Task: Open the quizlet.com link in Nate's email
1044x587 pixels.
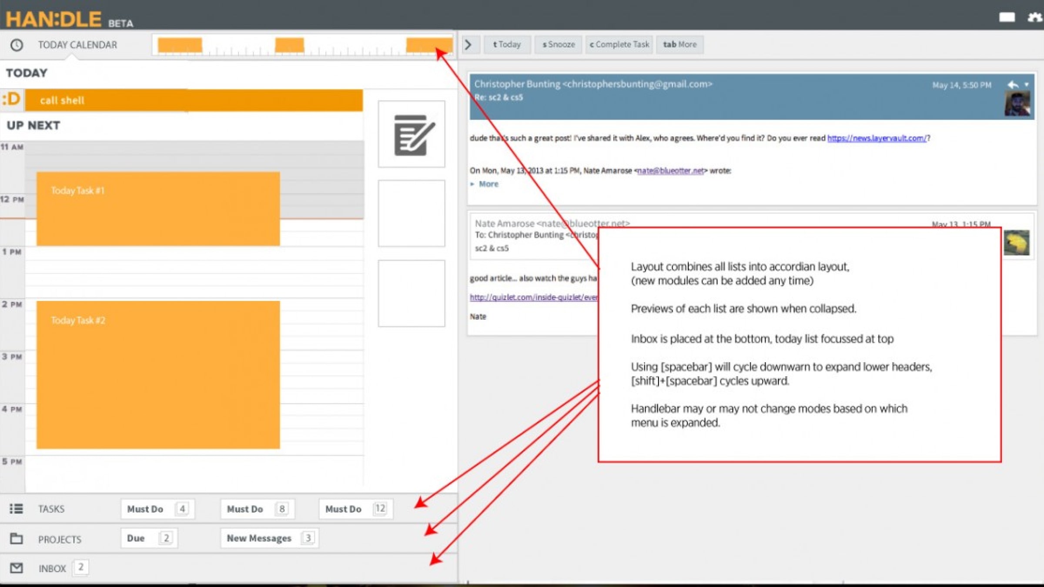Action: click(x=534, y=297)
